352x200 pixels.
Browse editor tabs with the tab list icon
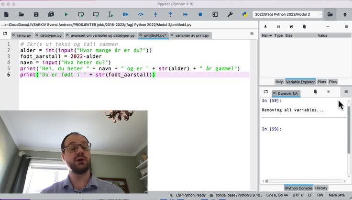pos(5,33)
